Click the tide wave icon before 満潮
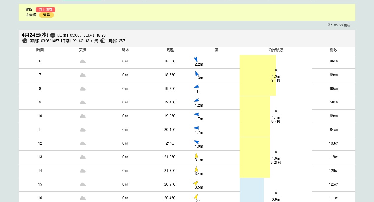The image size is (374, 202). click(x=25, y=41)
